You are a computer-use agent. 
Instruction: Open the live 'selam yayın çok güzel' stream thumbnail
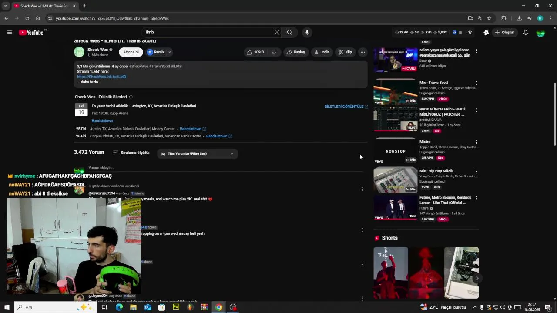point(395,60)
